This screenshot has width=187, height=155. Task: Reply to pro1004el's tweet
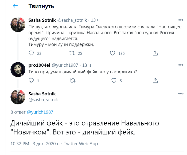[31, 80]
